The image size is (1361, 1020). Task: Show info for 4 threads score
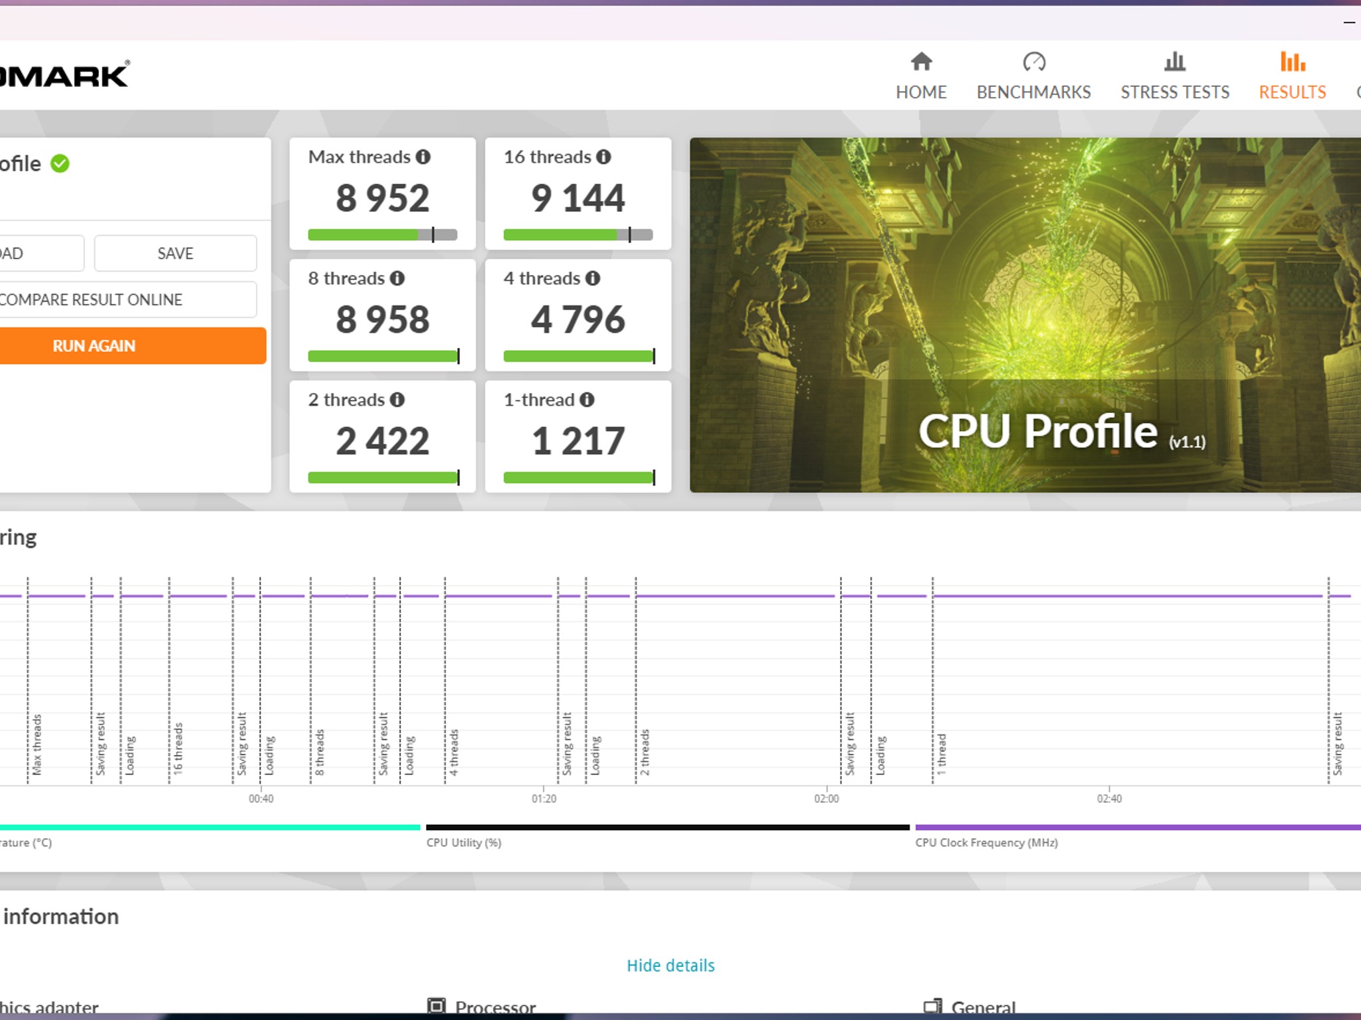pyautogui.click(x=593, y=278)
